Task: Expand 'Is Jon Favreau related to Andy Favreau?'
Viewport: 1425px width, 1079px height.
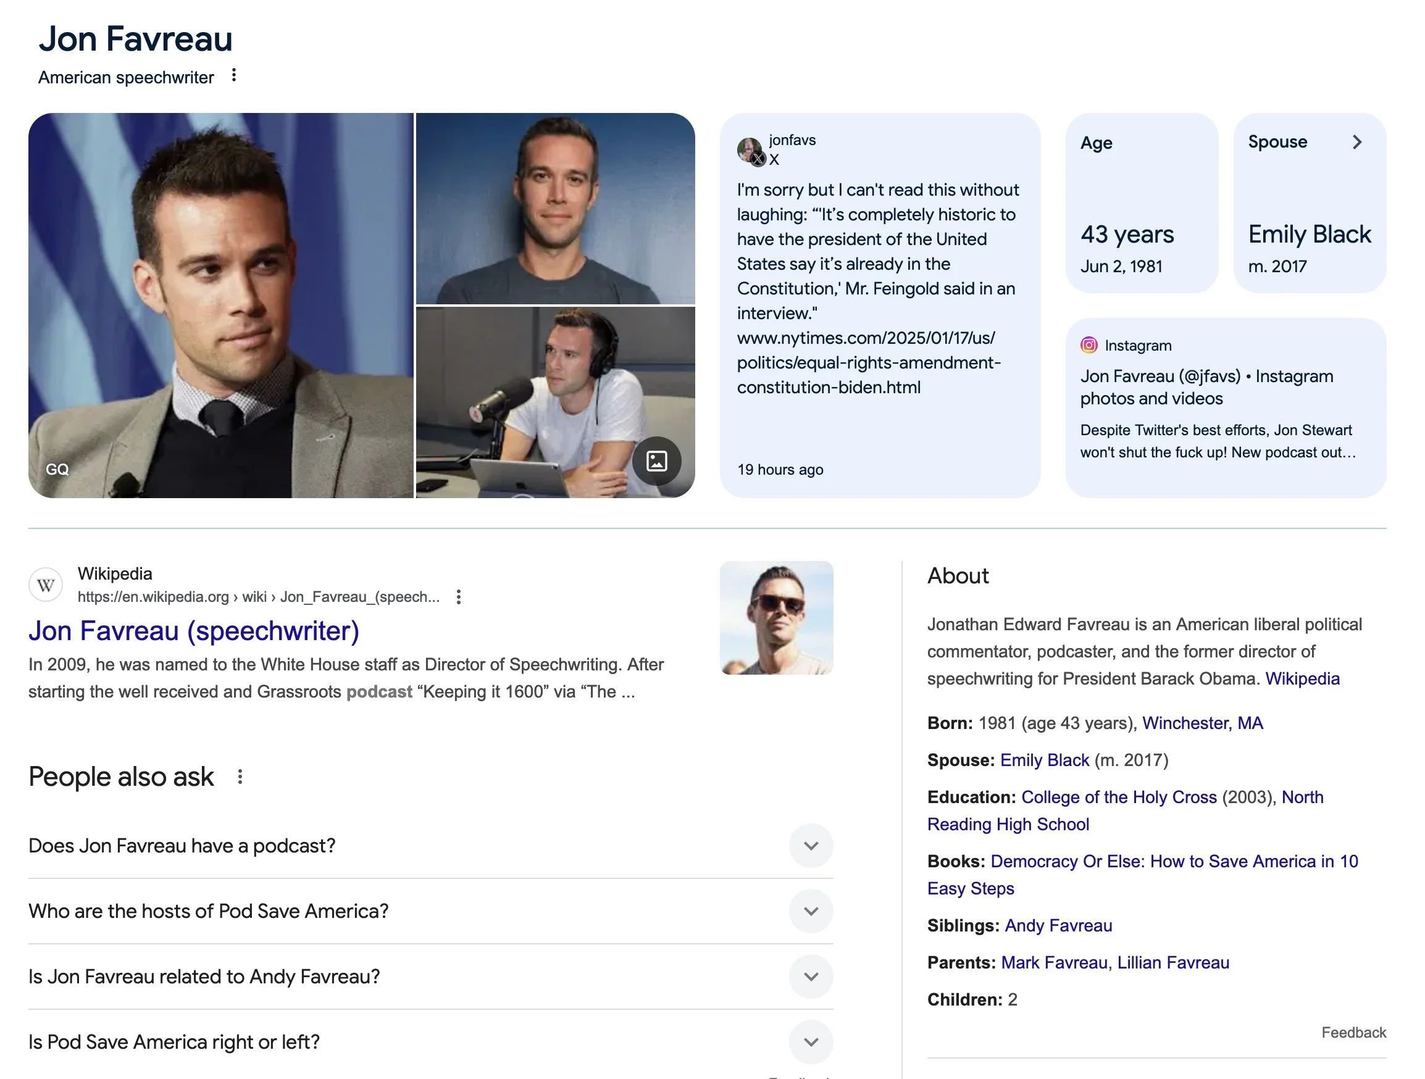Action: [811, 977]
